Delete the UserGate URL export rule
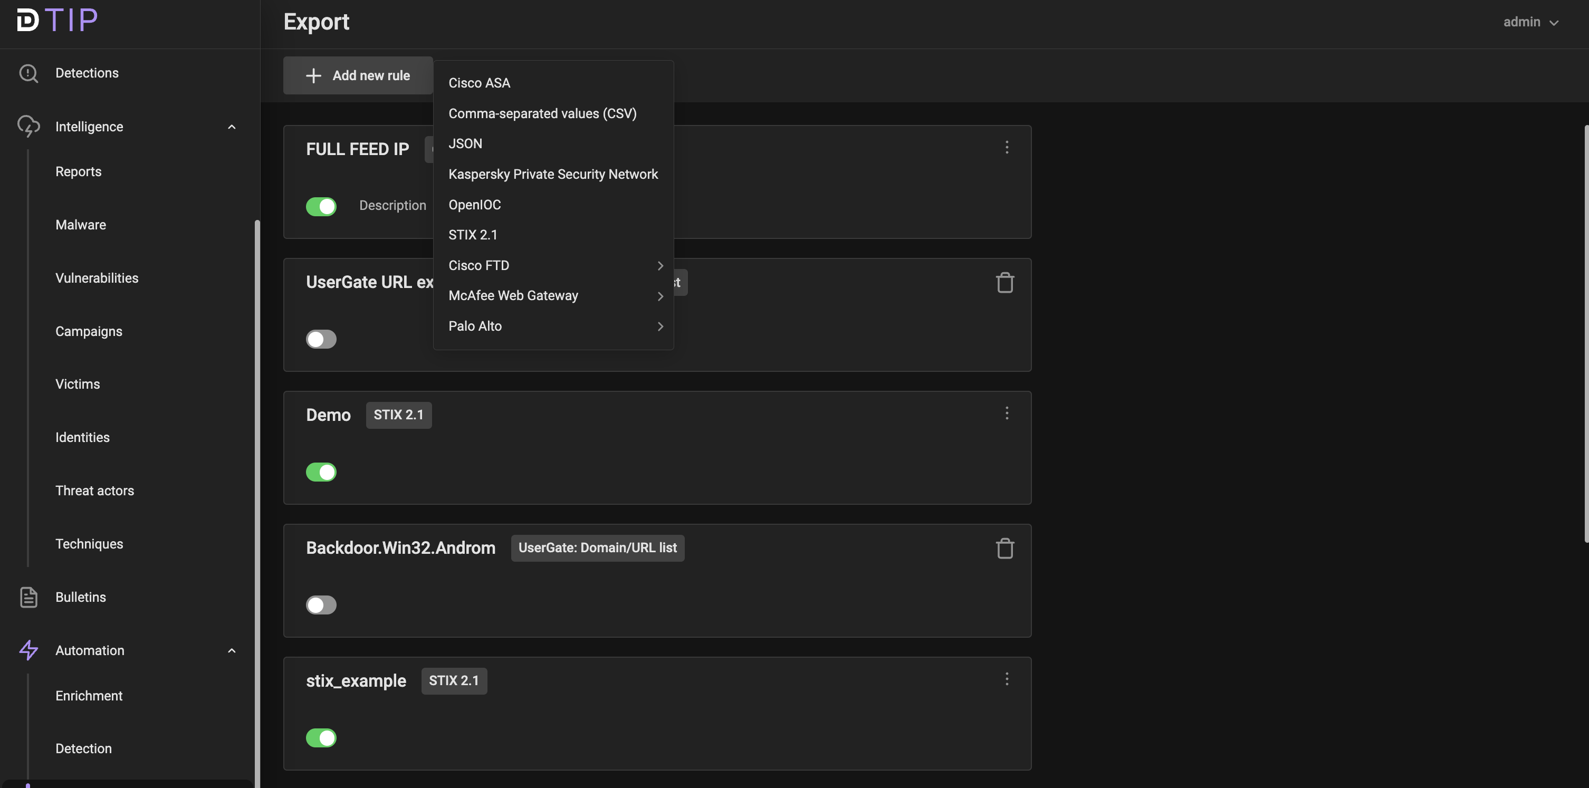 click(x=1005, y=283)
